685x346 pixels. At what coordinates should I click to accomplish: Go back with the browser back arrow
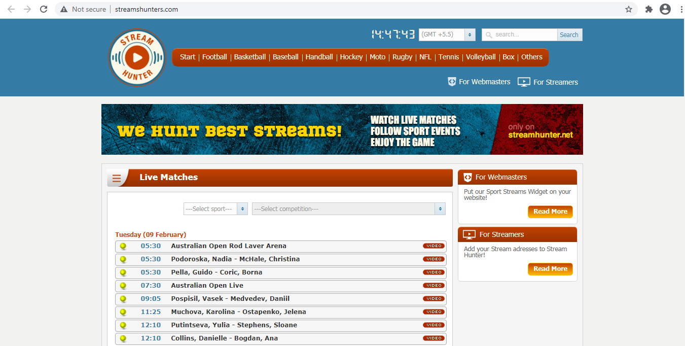point(11,9)
